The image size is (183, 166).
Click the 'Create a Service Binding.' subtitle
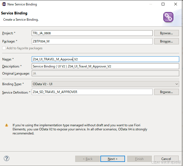(21, 20)
